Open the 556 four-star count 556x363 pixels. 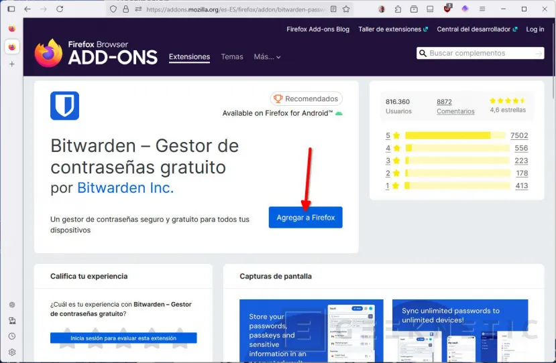[x=521, y=148]
